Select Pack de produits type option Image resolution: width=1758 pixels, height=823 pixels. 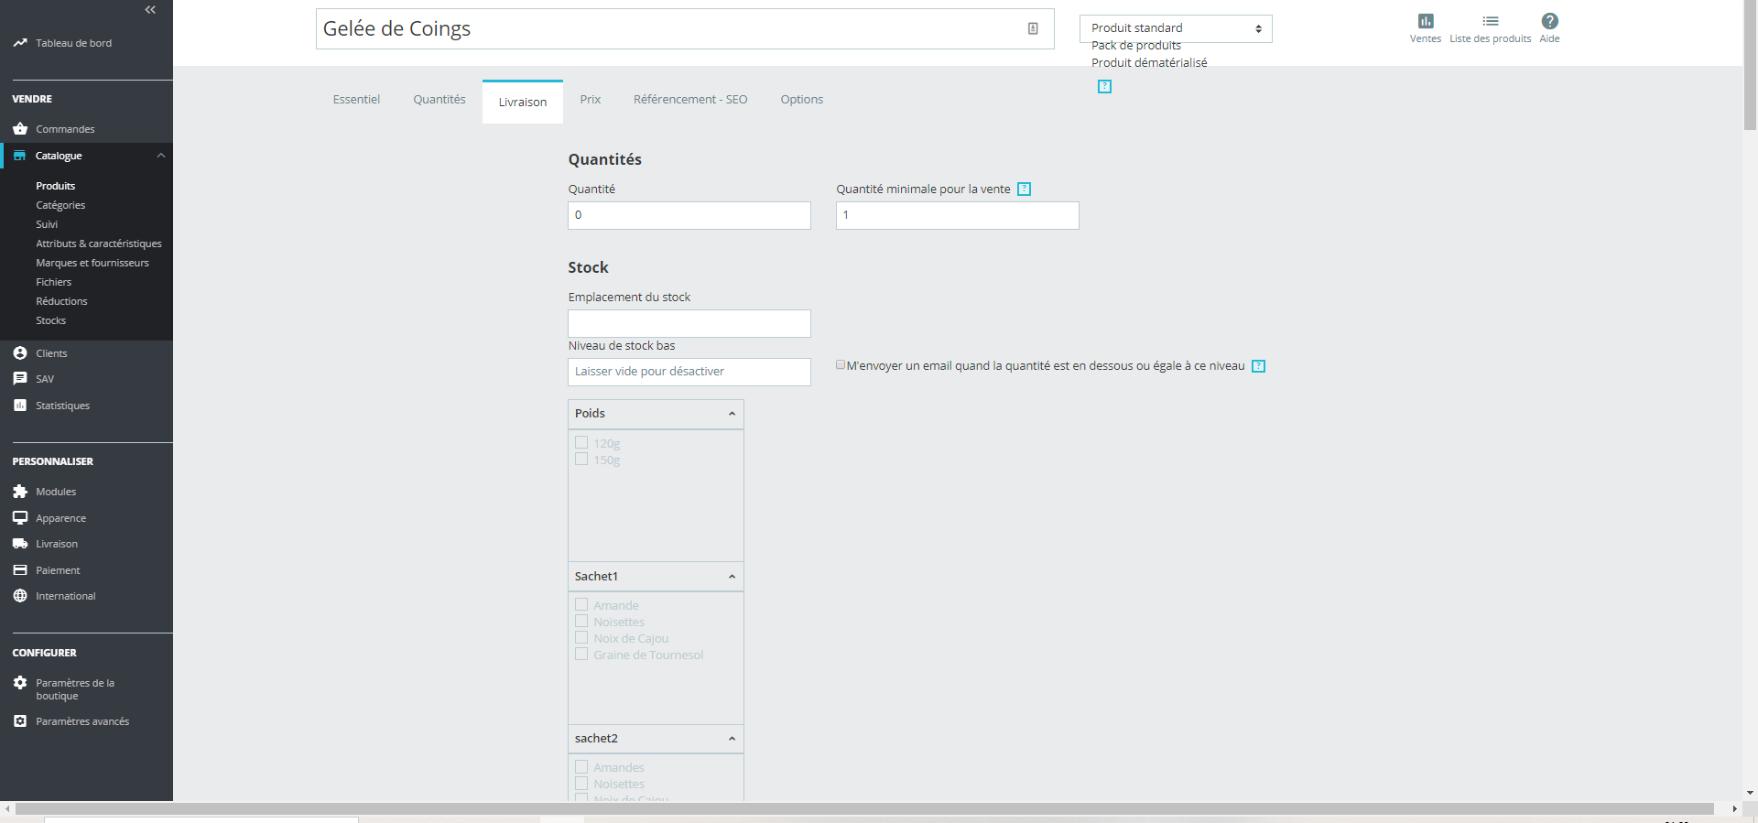click(1136, 46)
